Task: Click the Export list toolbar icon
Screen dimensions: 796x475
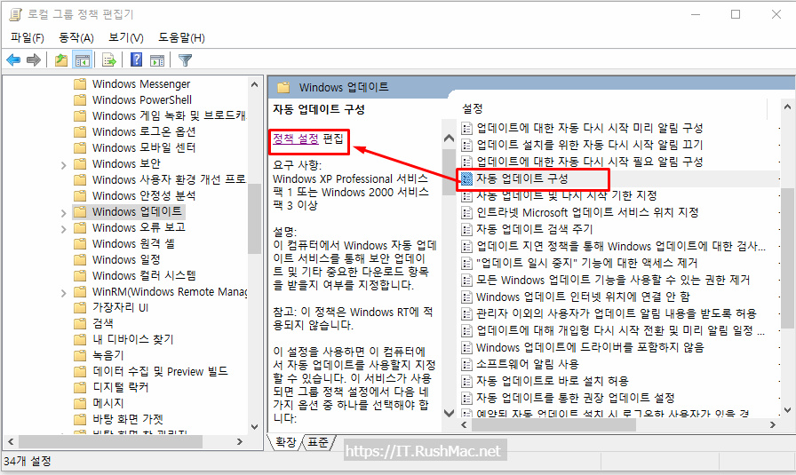Action: tap(109, 60)
